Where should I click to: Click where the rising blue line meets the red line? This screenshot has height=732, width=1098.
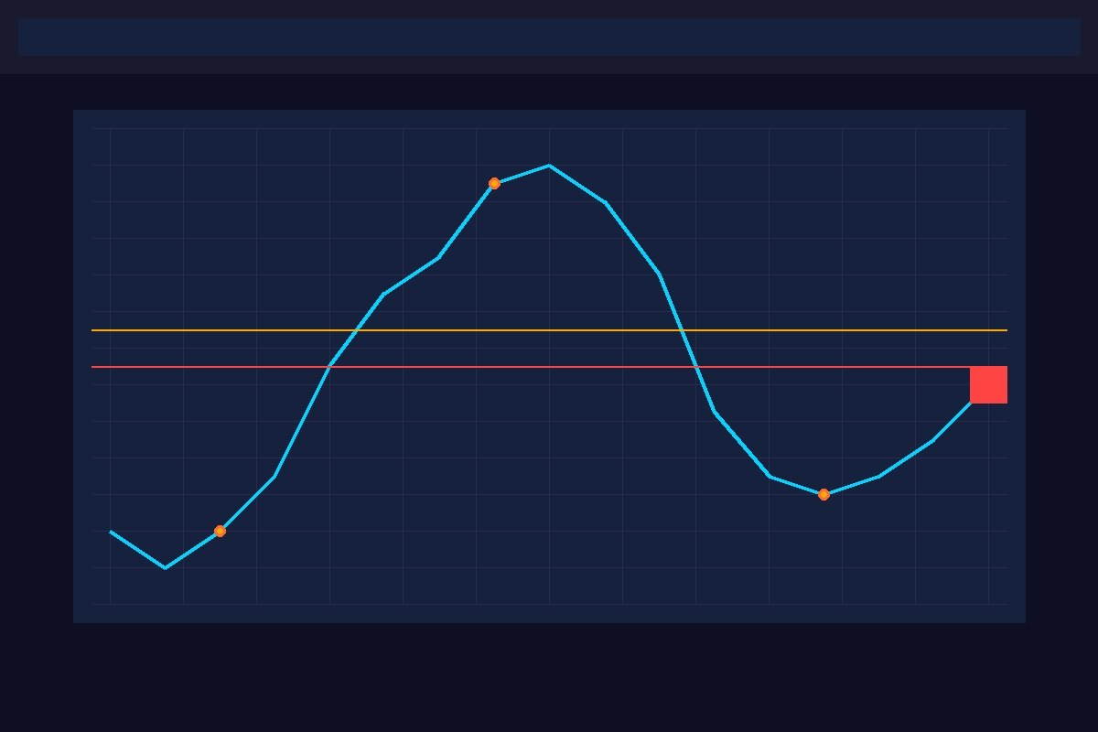tap(329, 367)
